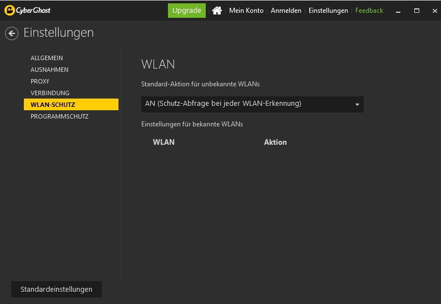
Task: Open the unknown WLANs default action dropdown
Action: 252,104
